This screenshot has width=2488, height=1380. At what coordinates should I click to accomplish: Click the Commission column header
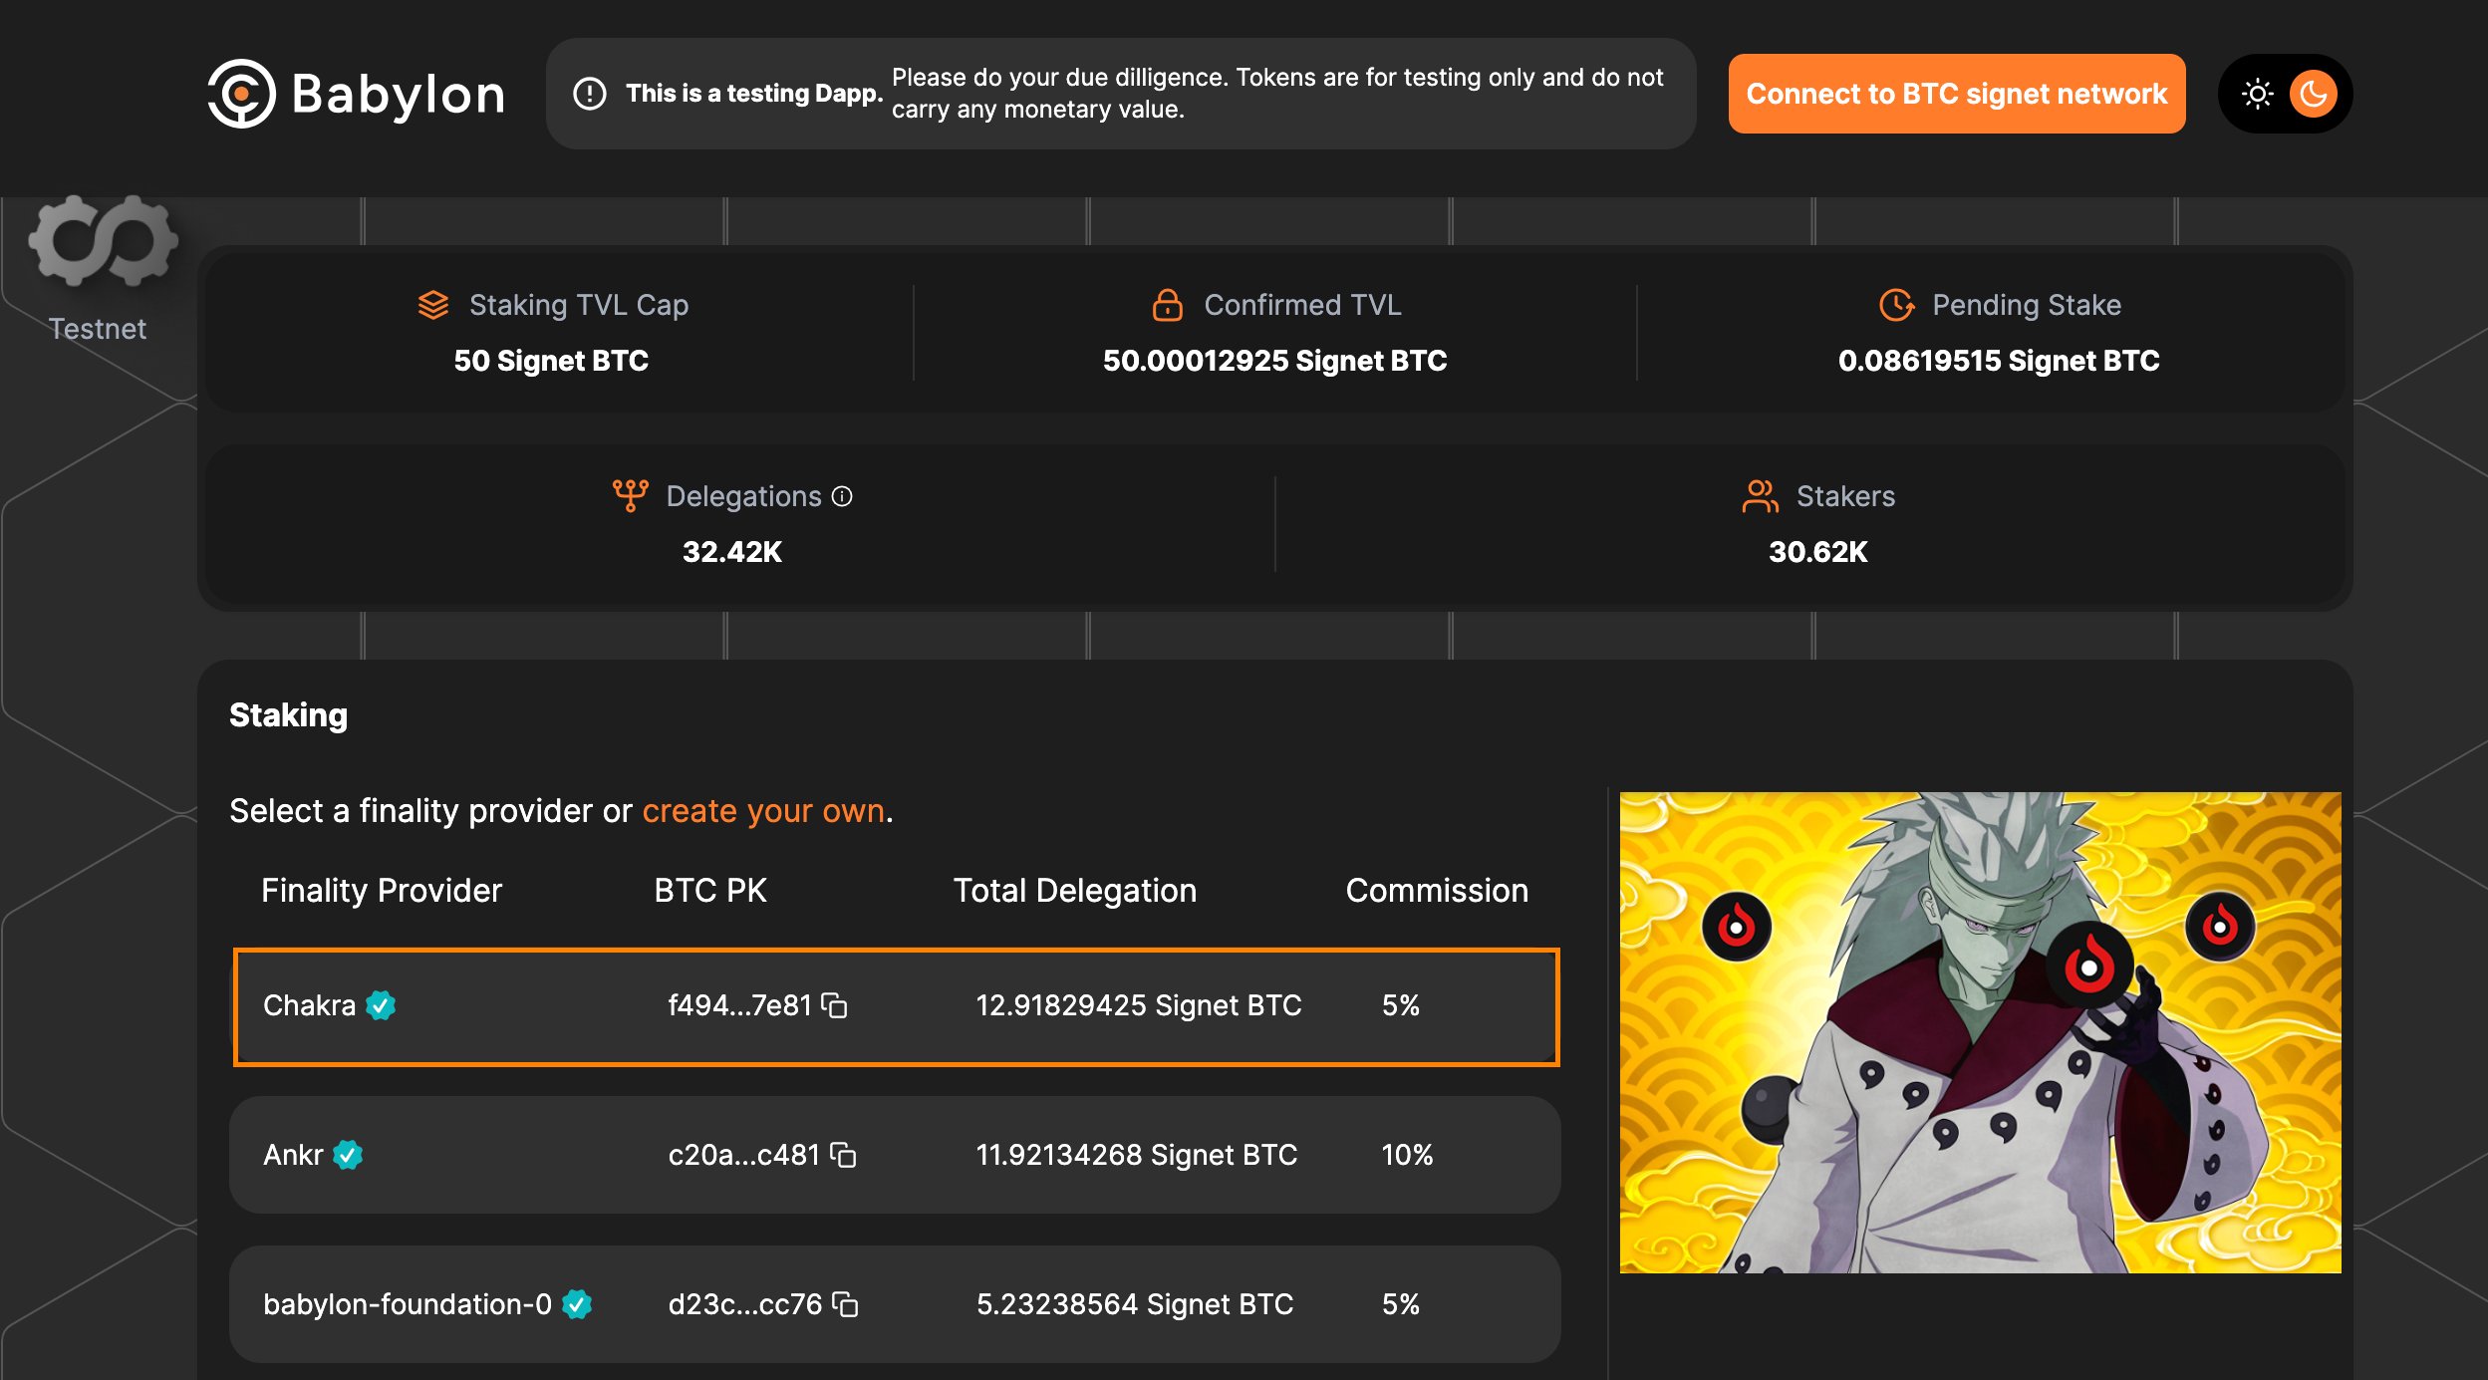[x=1437, y=891]
